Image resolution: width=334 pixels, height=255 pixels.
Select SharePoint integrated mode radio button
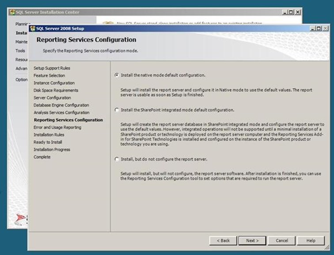tap(117, 110)
